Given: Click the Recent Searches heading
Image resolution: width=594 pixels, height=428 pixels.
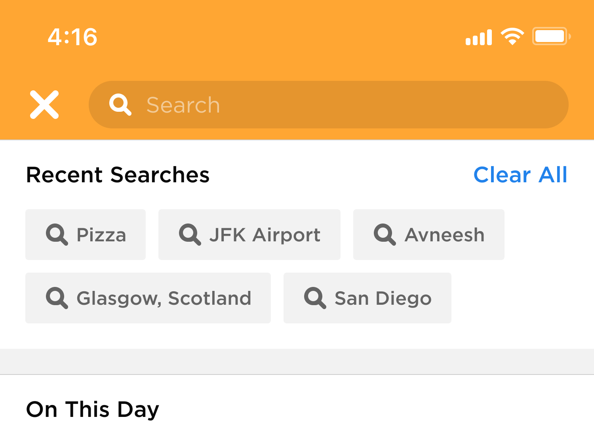Looking at the screenshot, I should (x=118, y=175).
